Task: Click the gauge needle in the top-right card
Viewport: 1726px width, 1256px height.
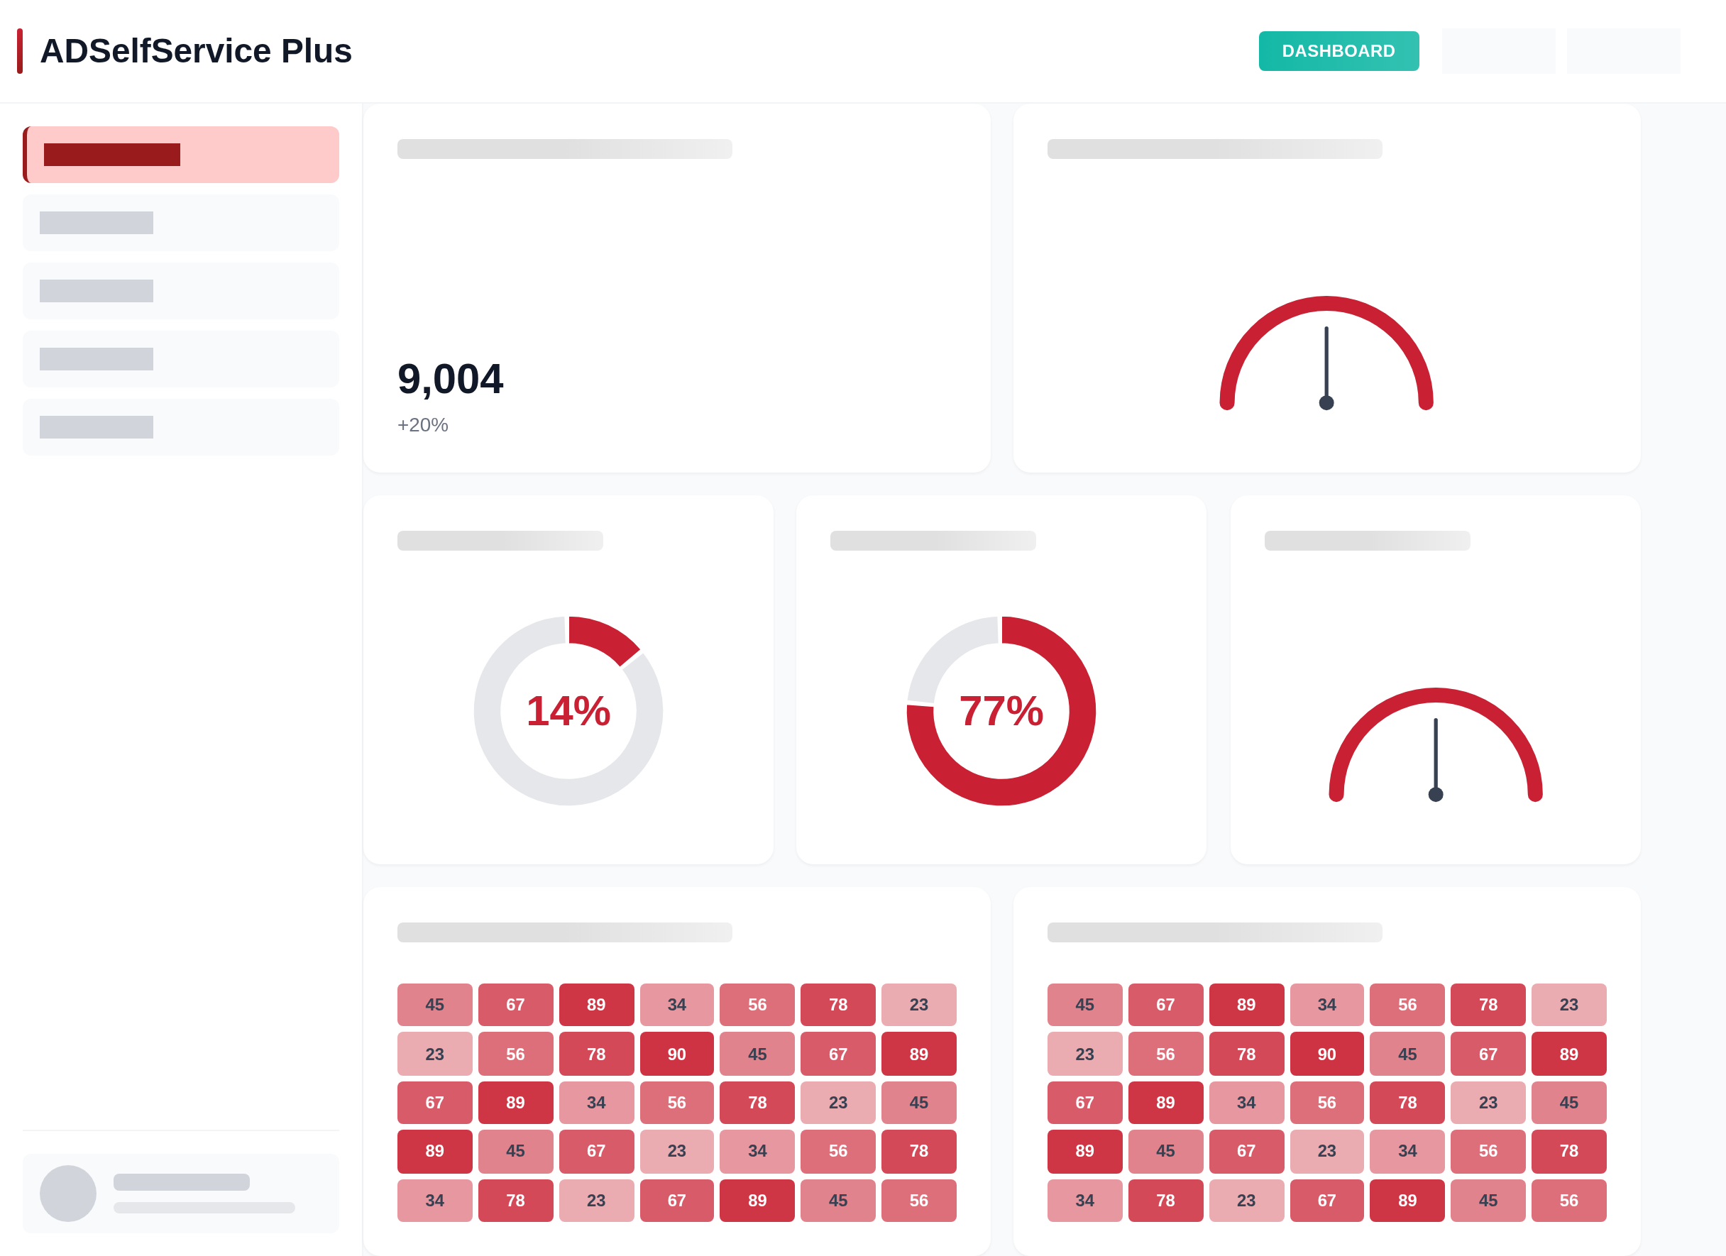Action: click(x=1326, y=365)
